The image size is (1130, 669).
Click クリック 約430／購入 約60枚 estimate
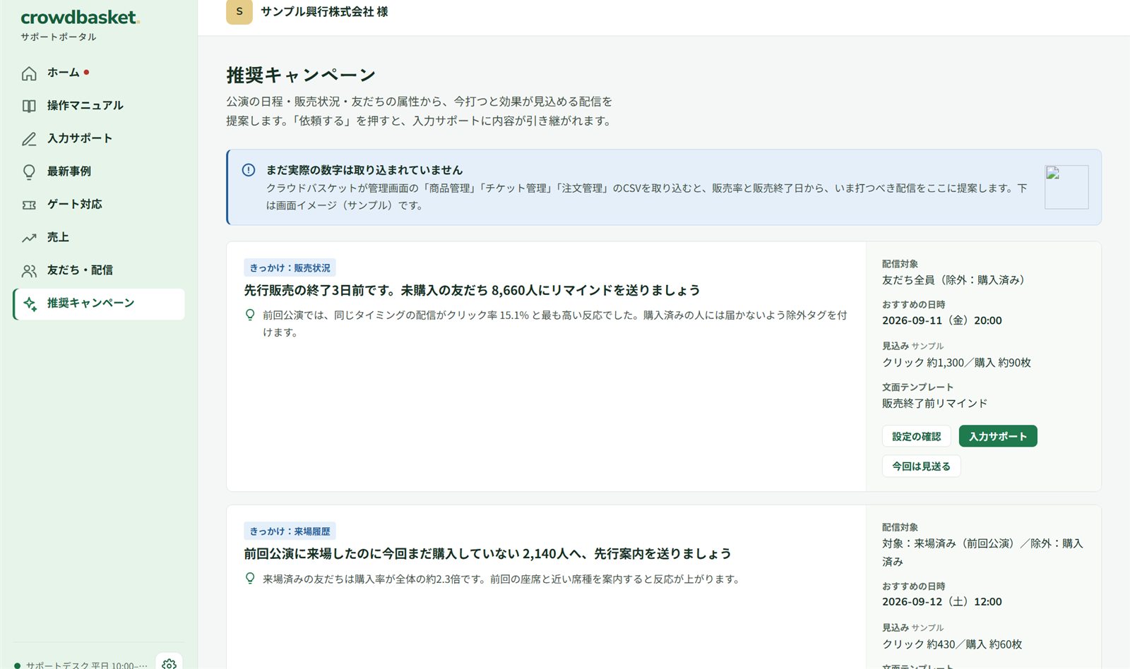click(x=952, y=644)
